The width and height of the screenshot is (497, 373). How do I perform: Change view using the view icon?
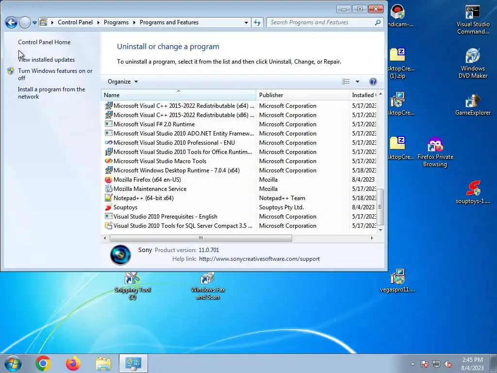point(346,82)
